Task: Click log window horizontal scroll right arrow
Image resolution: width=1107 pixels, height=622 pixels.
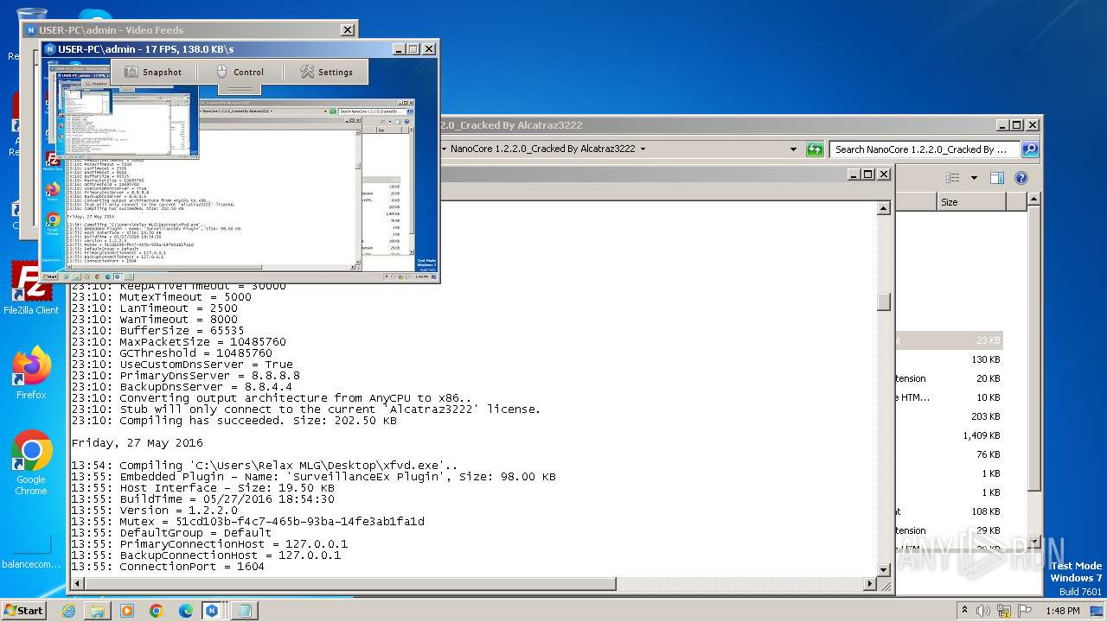Action: [870, 584]
